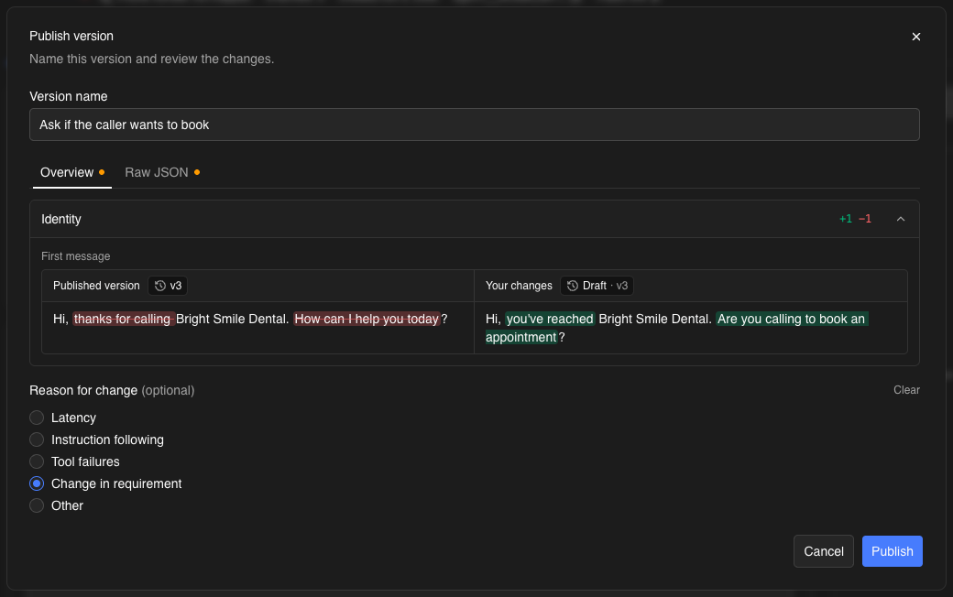
Task: Click the highlighted 'you've reached' added text
Action: [x=550, y=319]
